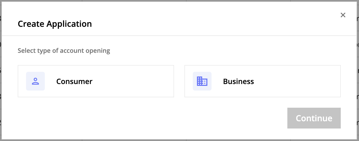The image size is (359, 141).
Task: Close the Create Application dialog
Action: [x=343, y=15]
